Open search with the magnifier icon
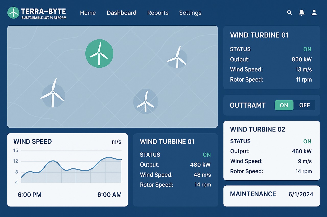 click(x=289, y=12)
